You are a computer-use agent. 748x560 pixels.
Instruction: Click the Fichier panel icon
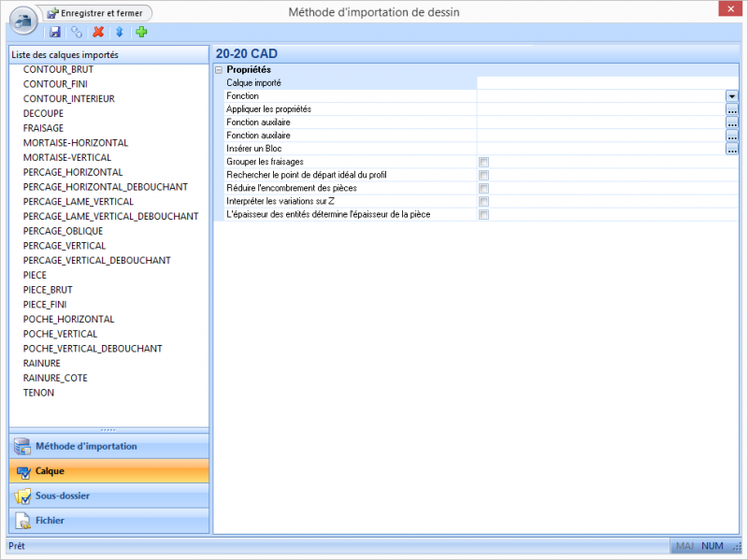tap(23, 520)
